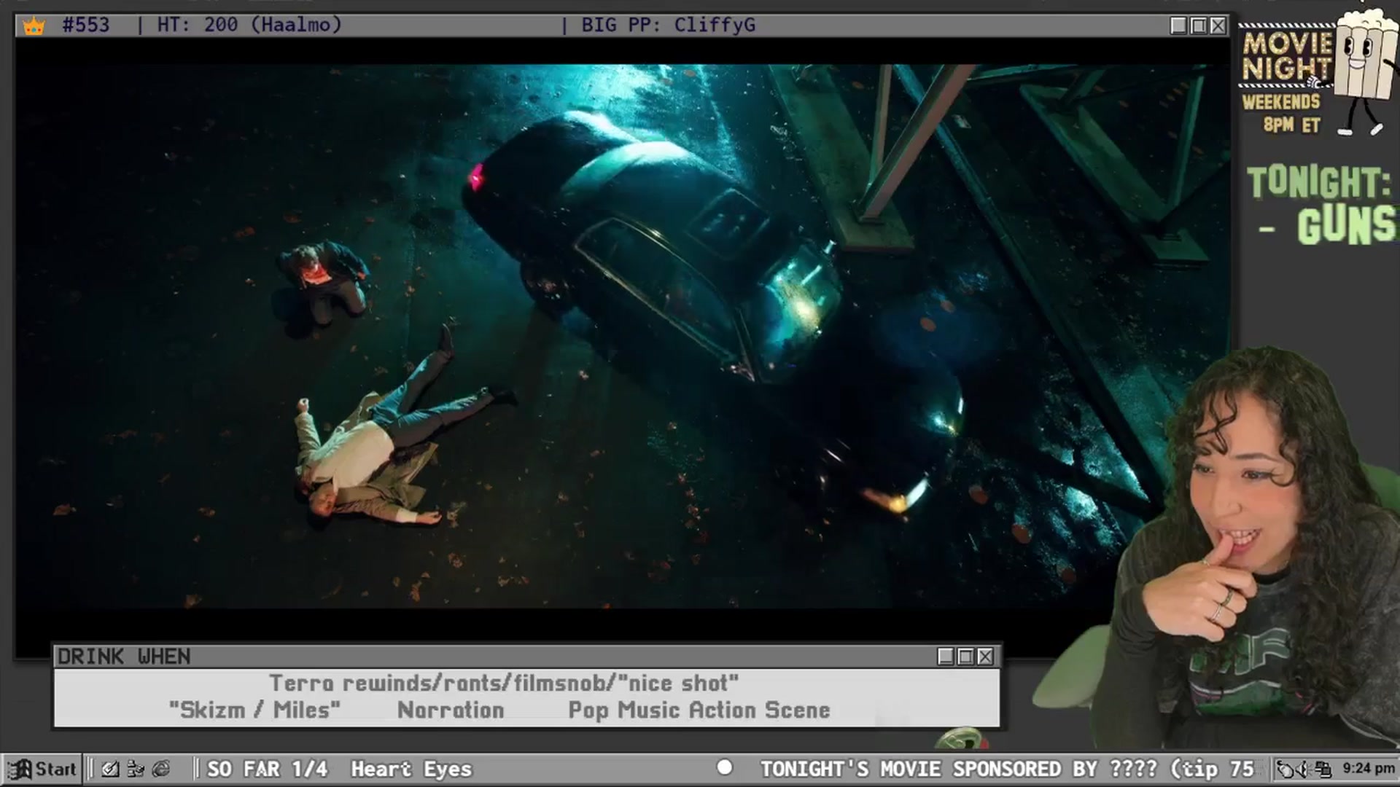Select the "Narration" drink rule
Image resolution: width=1400 pixels, height=787 pixels.
(451, 710)
